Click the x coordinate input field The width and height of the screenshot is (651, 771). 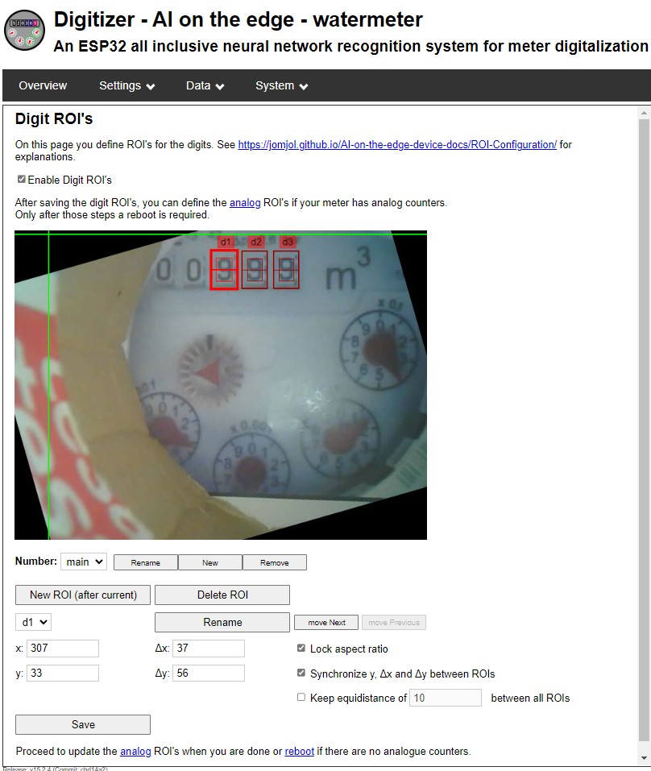pyautogui.click(x=63, y=649)
